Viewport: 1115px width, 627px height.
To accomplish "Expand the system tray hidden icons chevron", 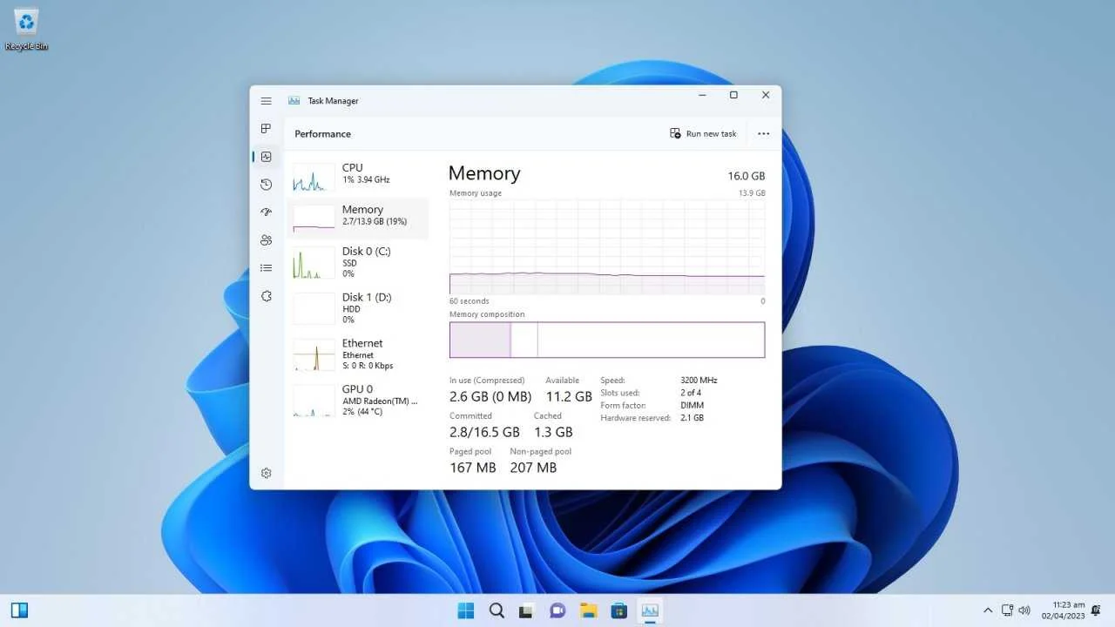I will tap(988, 610).
